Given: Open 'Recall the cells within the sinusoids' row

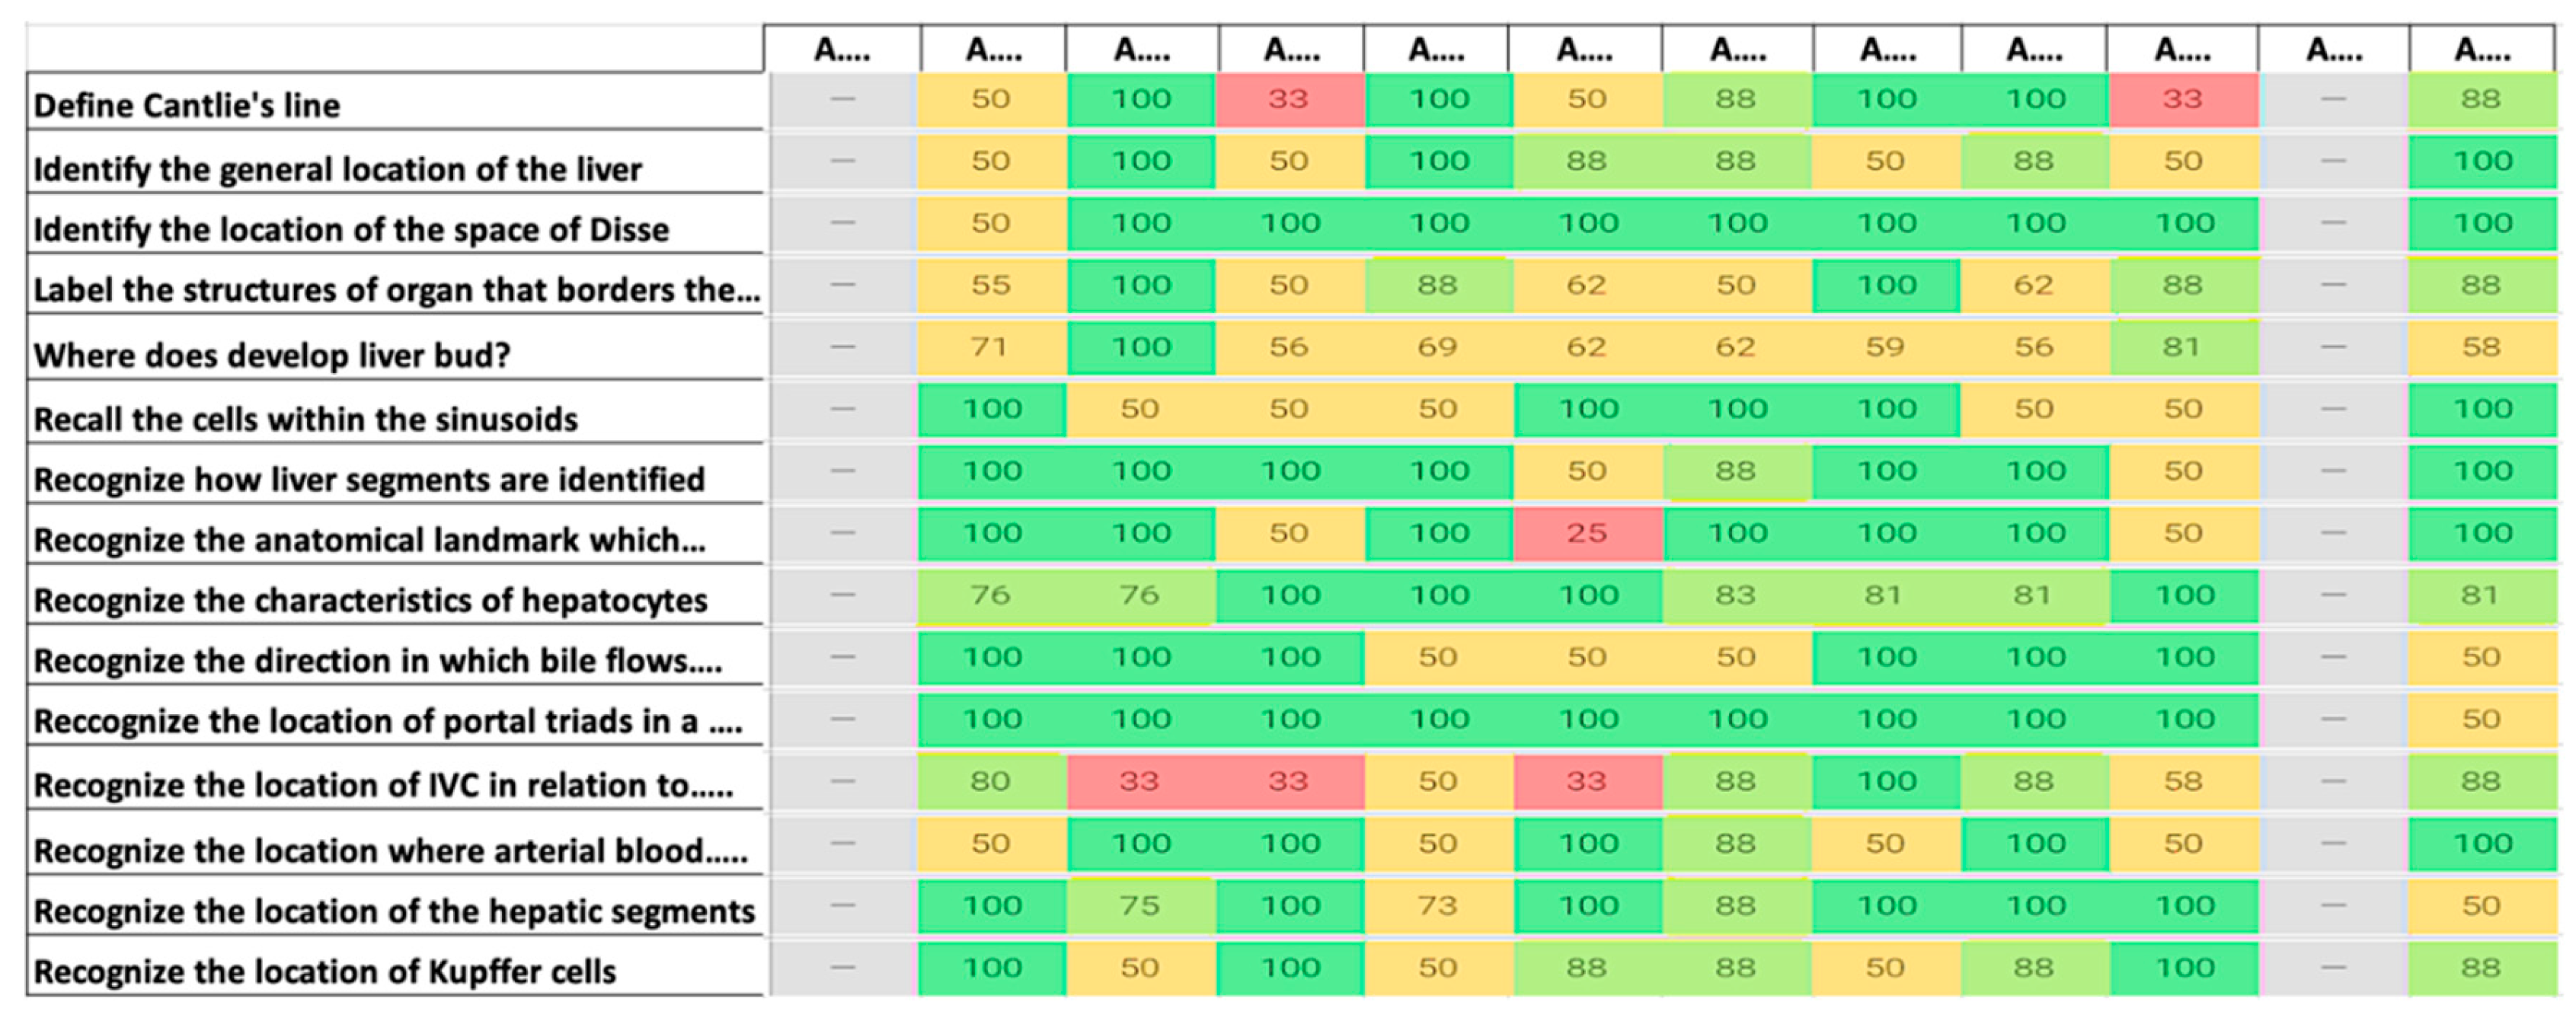Looking at the screenshot, I should [306, 419].
